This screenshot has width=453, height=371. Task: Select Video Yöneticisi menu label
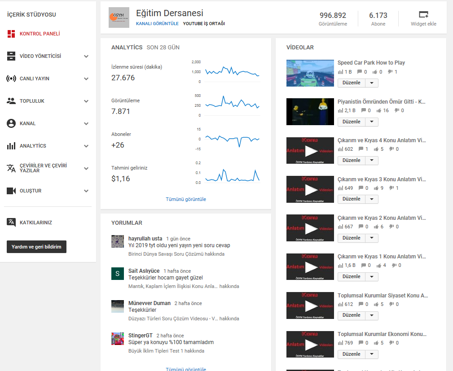40,56
